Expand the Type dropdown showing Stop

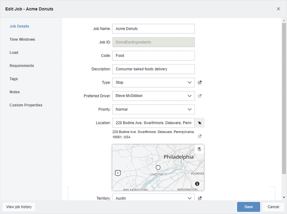point(154,83)
